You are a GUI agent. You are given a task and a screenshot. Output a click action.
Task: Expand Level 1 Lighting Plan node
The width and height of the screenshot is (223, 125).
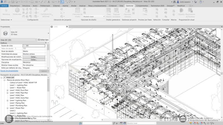point(8,100)
